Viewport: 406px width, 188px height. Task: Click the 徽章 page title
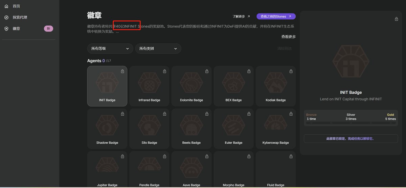(94, 16)
